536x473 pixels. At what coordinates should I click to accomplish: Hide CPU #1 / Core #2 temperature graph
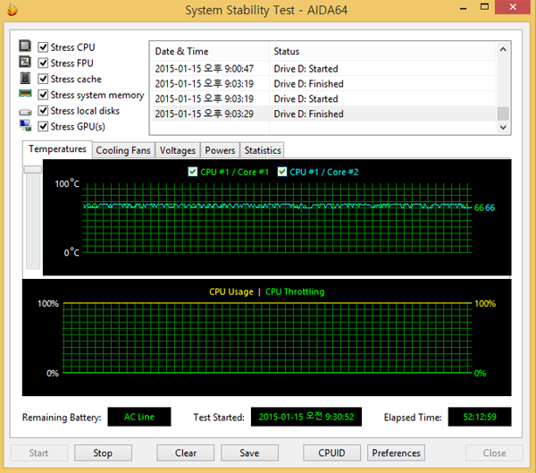[282, 172]
